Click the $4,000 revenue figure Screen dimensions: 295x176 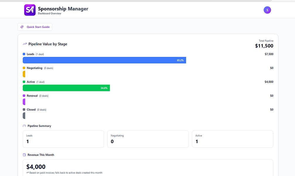[36, 167]
